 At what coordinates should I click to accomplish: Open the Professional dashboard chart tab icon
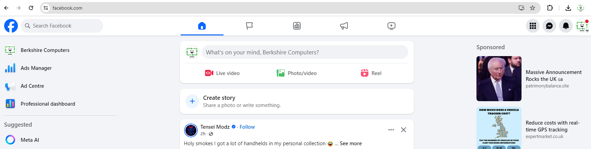pyautogui.click(x=297, y=26)
